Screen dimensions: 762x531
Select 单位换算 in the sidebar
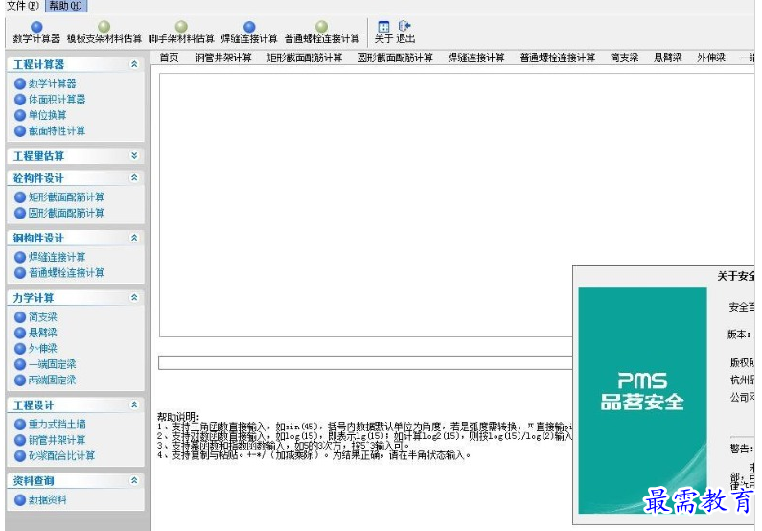click(x=41, y=115)
